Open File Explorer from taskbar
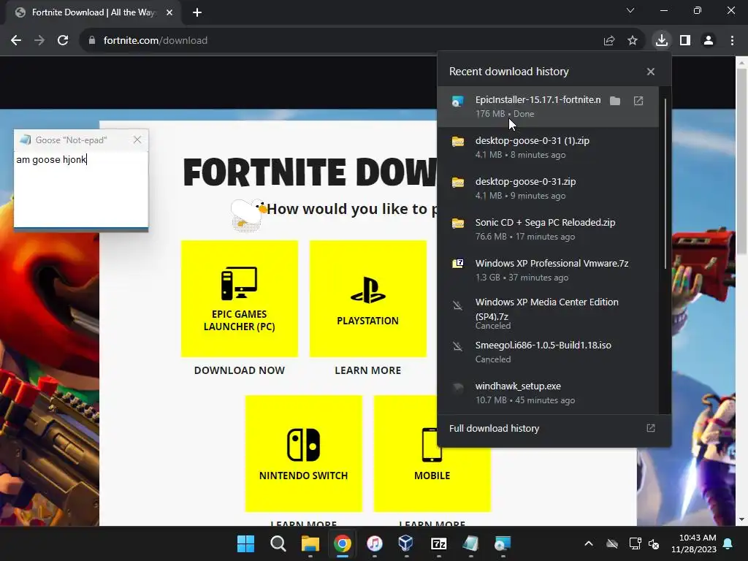 [310, 543]
